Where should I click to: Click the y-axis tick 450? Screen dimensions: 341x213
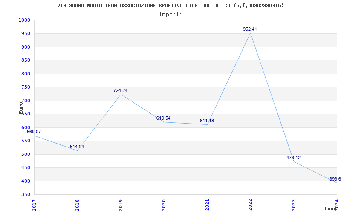[25, 168]
